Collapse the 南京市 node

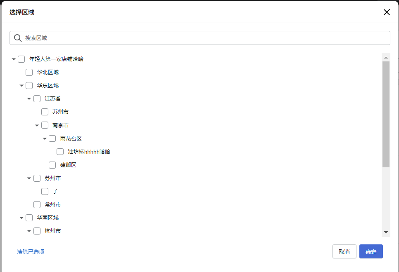37,125
